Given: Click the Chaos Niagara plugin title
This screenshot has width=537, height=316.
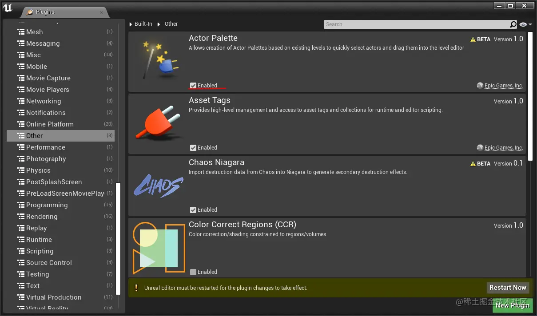Looking at the screenshot, I should click(x=216, y=162).
